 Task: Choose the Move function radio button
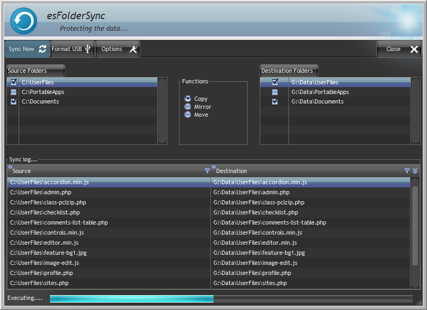tap(187, 115)
